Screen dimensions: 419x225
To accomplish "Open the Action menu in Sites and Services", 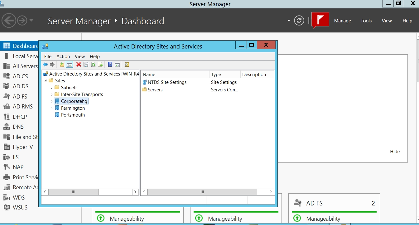I will point(63,56).
